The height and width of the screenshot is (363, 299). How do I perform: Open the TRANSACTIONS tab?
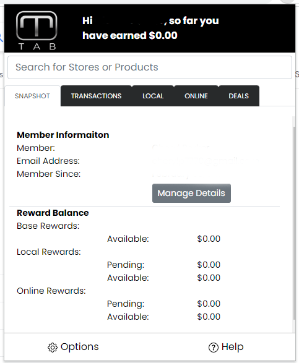pos(96,96)
